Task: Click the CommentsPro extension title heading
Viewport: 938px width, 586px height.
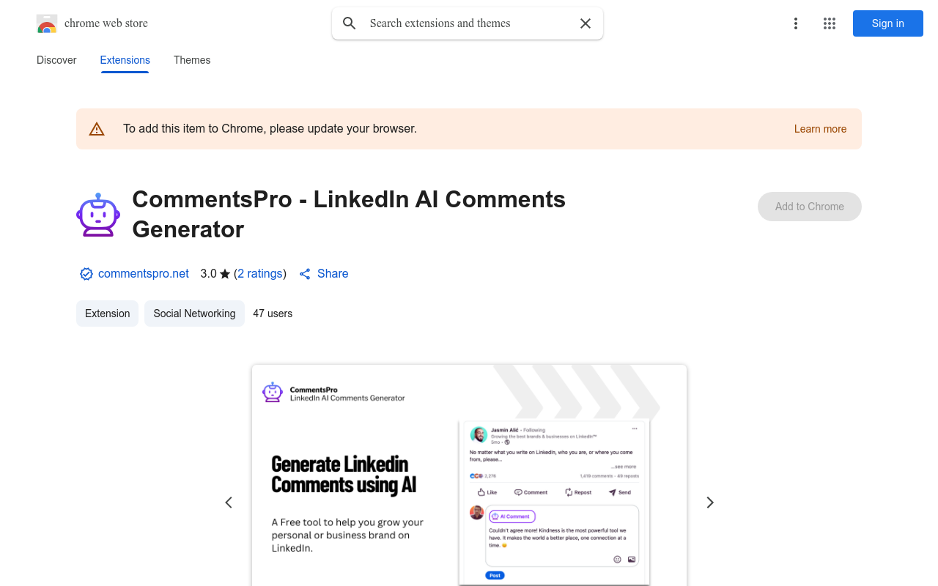Action: pyautogui.click(x=349, y=214)
